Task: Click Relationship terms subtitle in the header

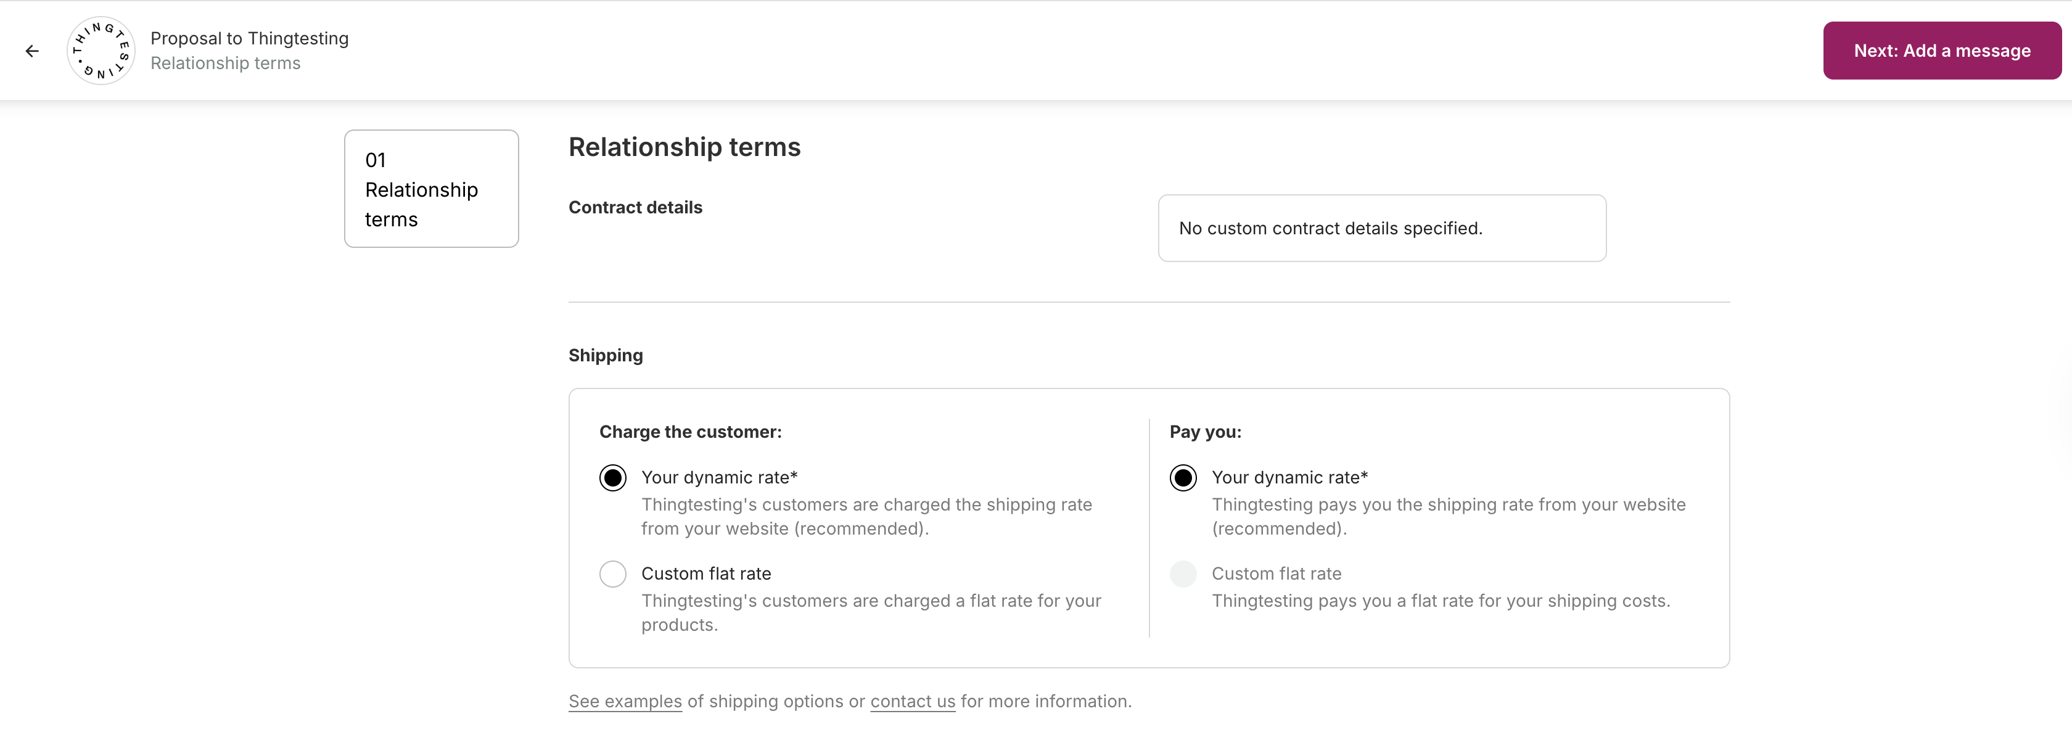Action: click(225, 64)
